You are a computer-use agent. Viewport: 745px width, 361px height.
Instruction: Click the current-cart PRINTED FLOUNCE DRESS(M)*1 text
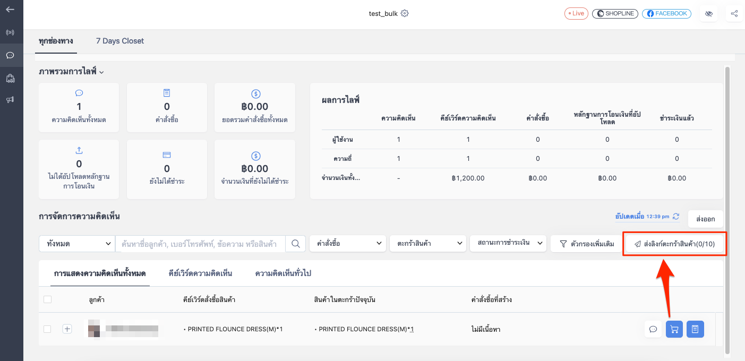pos(364,329)
